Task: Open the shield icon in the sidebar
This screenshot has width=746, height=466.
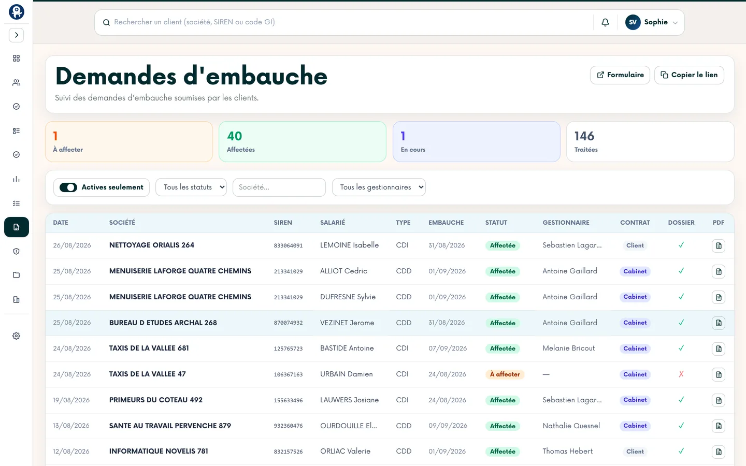Action: click(x=17, y=251)
